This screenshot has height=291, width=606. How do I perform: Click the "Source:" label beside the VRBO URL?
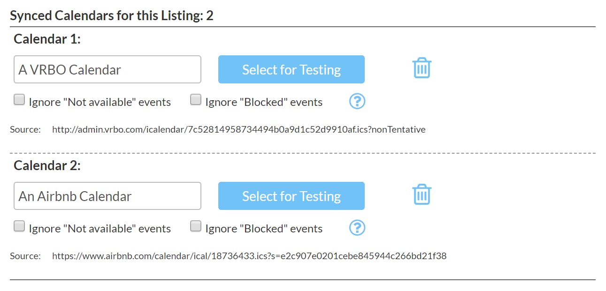[x=25, y=129]
